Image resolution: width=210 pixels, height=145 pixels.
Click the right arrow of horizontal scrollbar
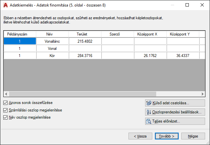coord(202,94)
